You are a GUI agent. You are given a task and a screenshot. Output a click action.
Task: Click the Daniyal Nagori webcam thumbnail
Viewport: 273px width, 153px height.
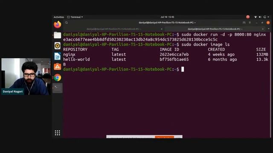coord(26,76)
